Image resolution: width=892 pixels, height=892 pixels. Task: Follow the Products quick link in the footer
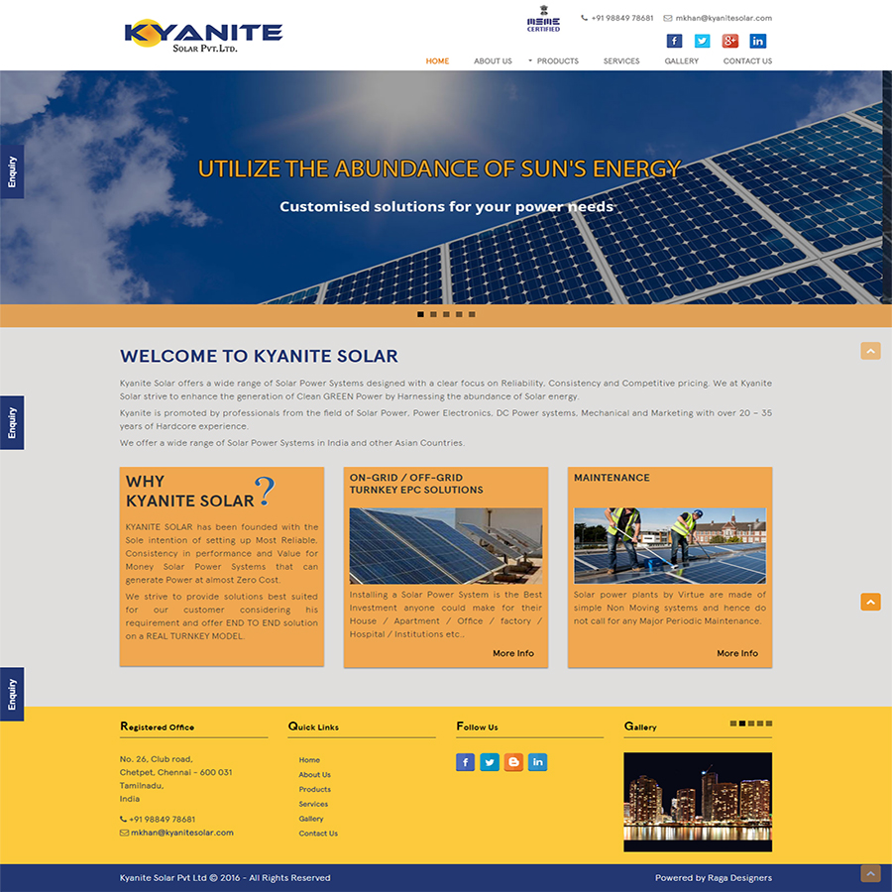(x=314, y=790)
